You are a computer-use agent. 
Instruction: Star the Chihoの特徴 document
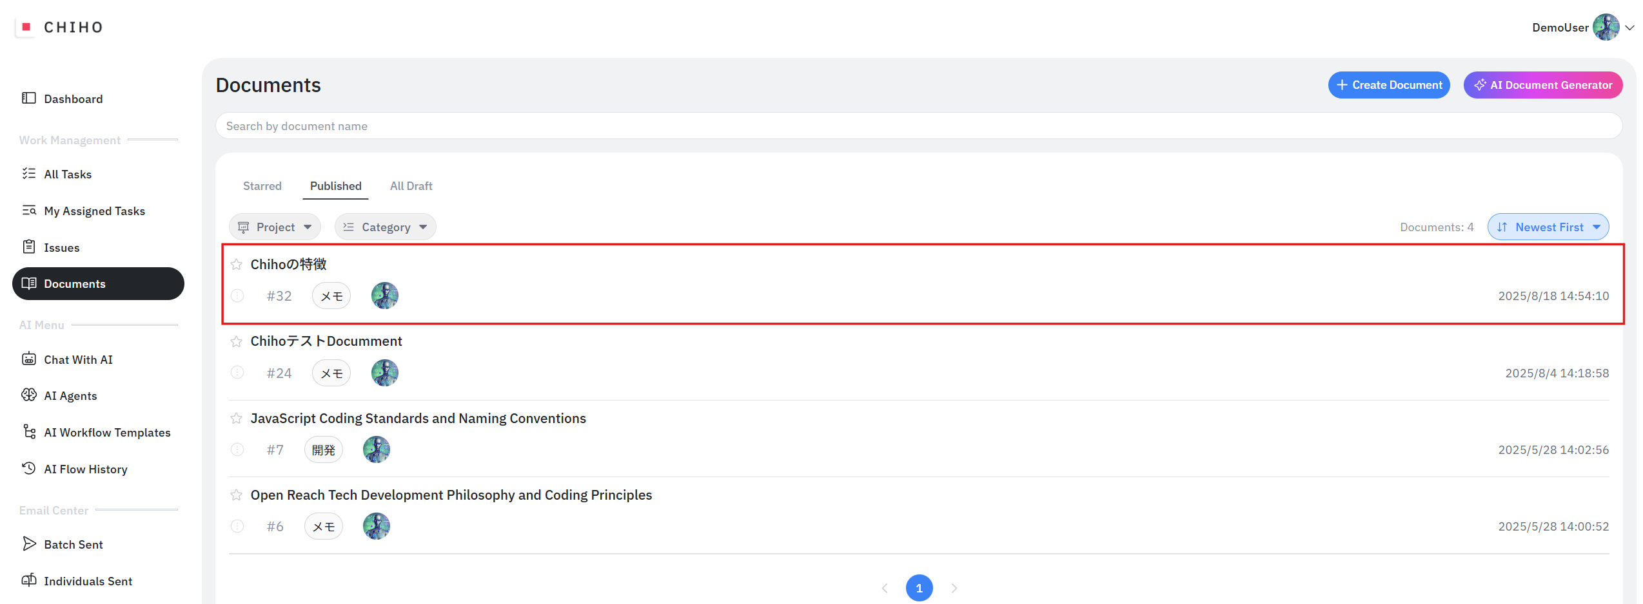coord(237,265)
